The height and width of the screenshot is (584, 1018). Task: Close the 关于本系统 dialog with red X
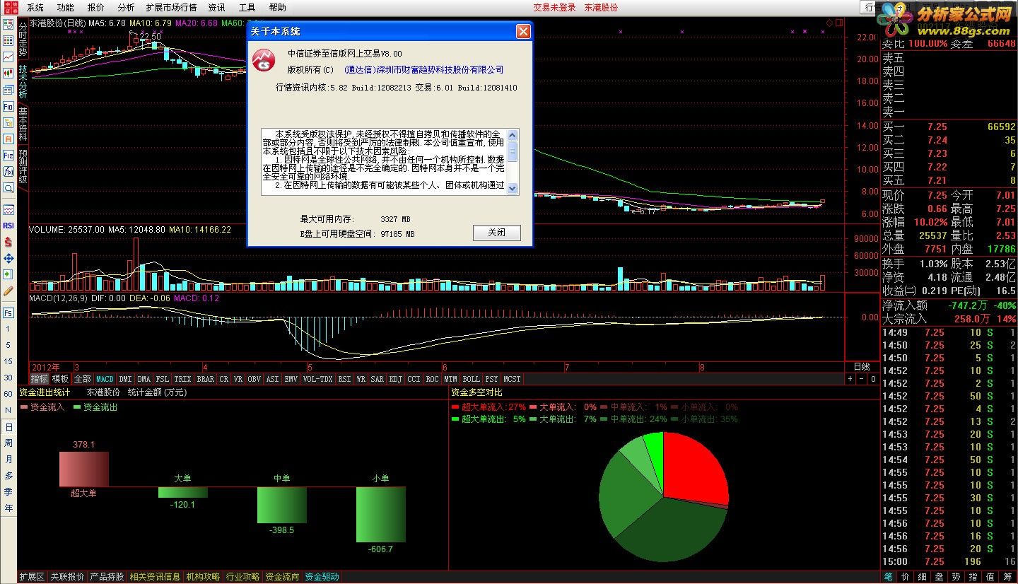pyautogui.click(x=523, y=32)
